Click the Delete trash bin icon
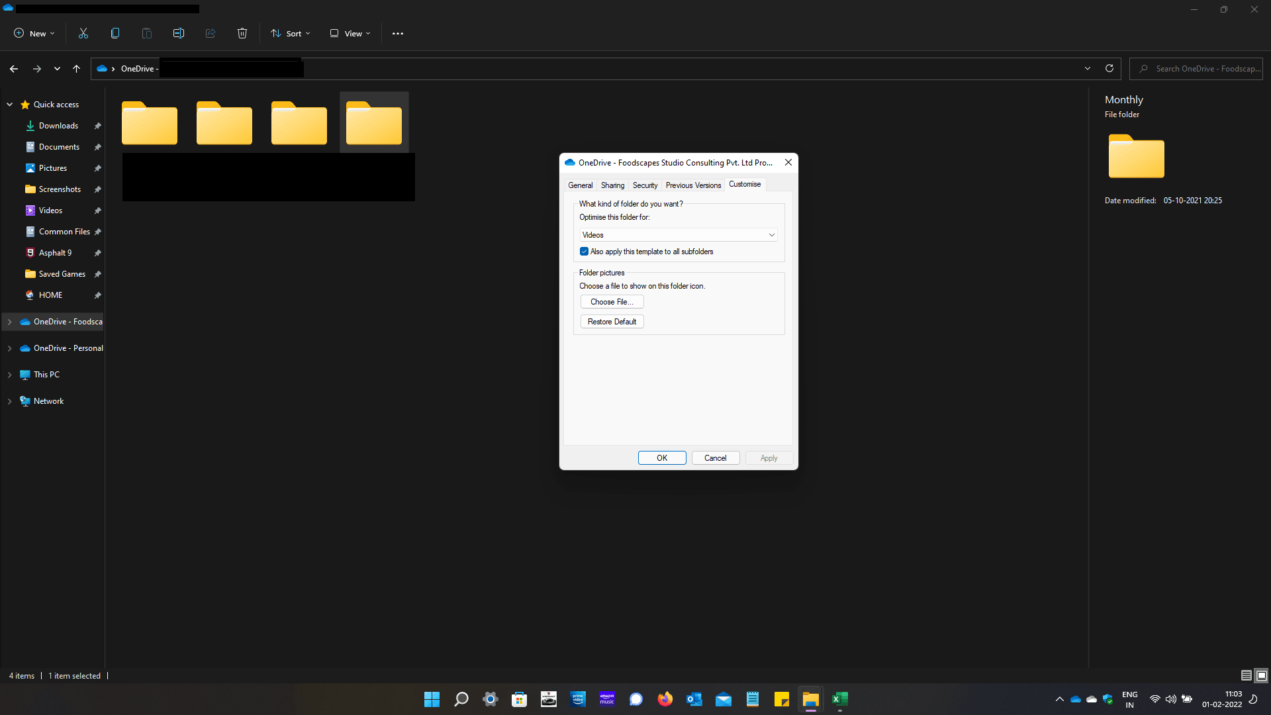 (242, 33)
